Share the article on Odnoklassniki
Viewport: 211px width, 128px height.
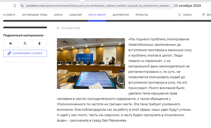click(39, 43)
